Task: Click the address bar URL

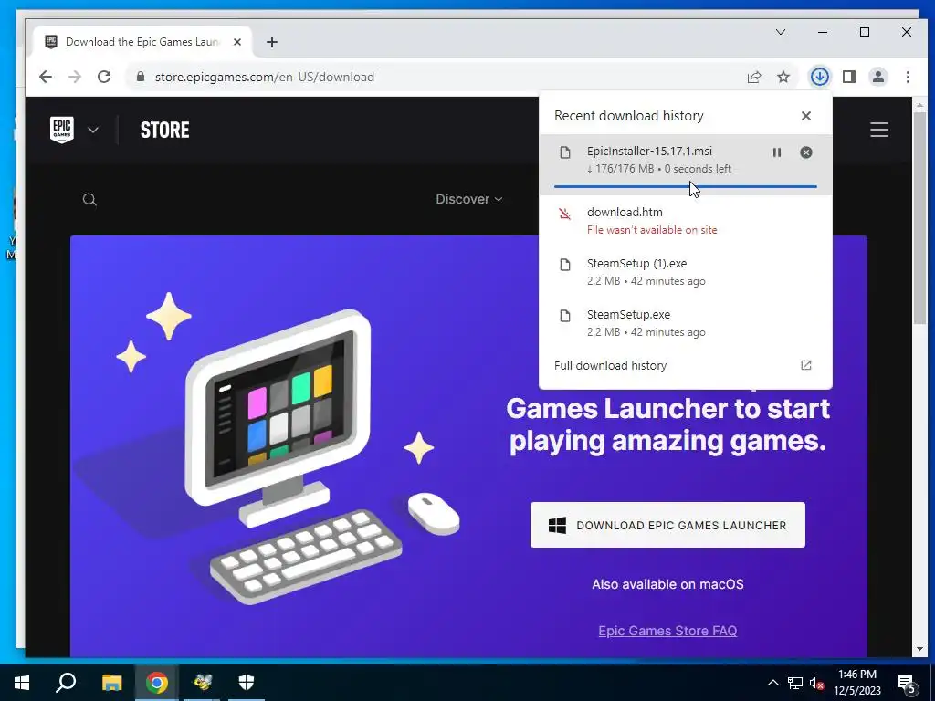Action: [x=264, y=77]
